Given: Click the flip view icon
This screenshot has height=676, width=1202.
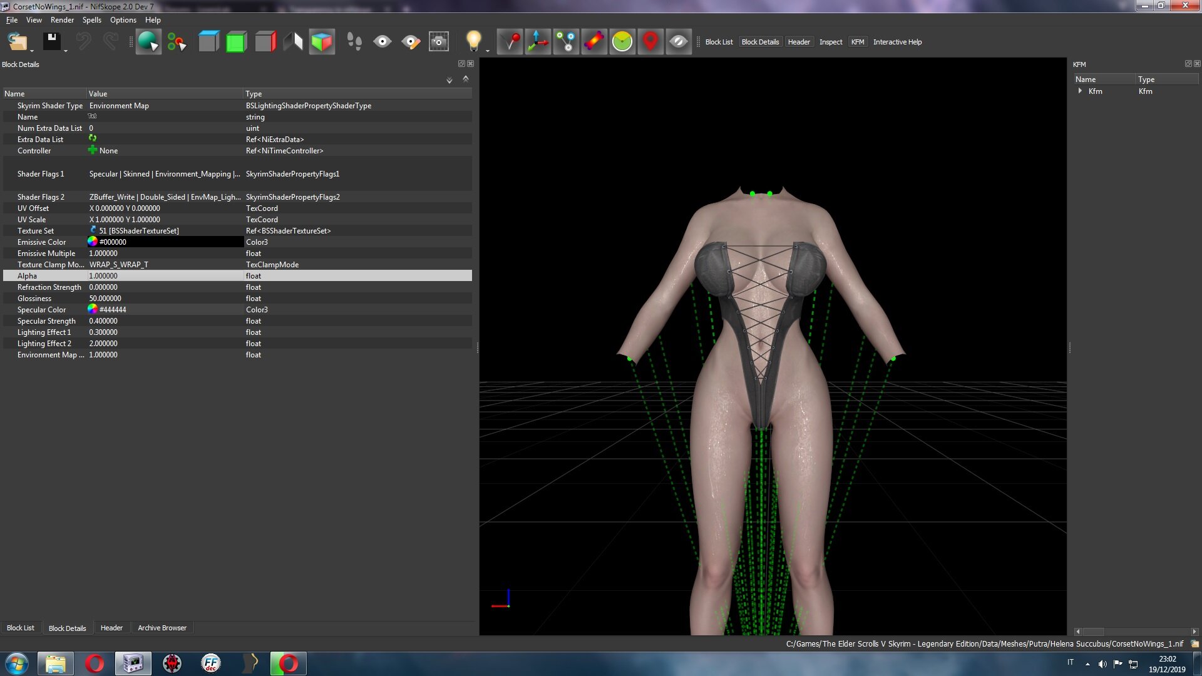Looking at the screenshot, I should 293,42.
